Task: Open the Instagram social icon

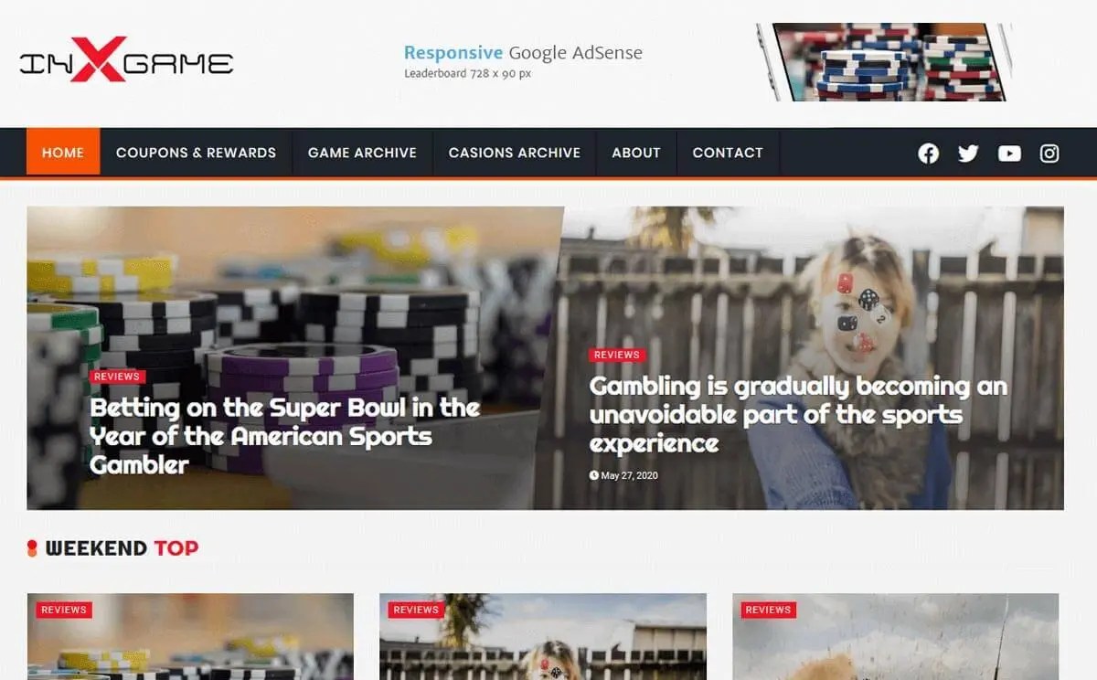Action: (1049, 154)
